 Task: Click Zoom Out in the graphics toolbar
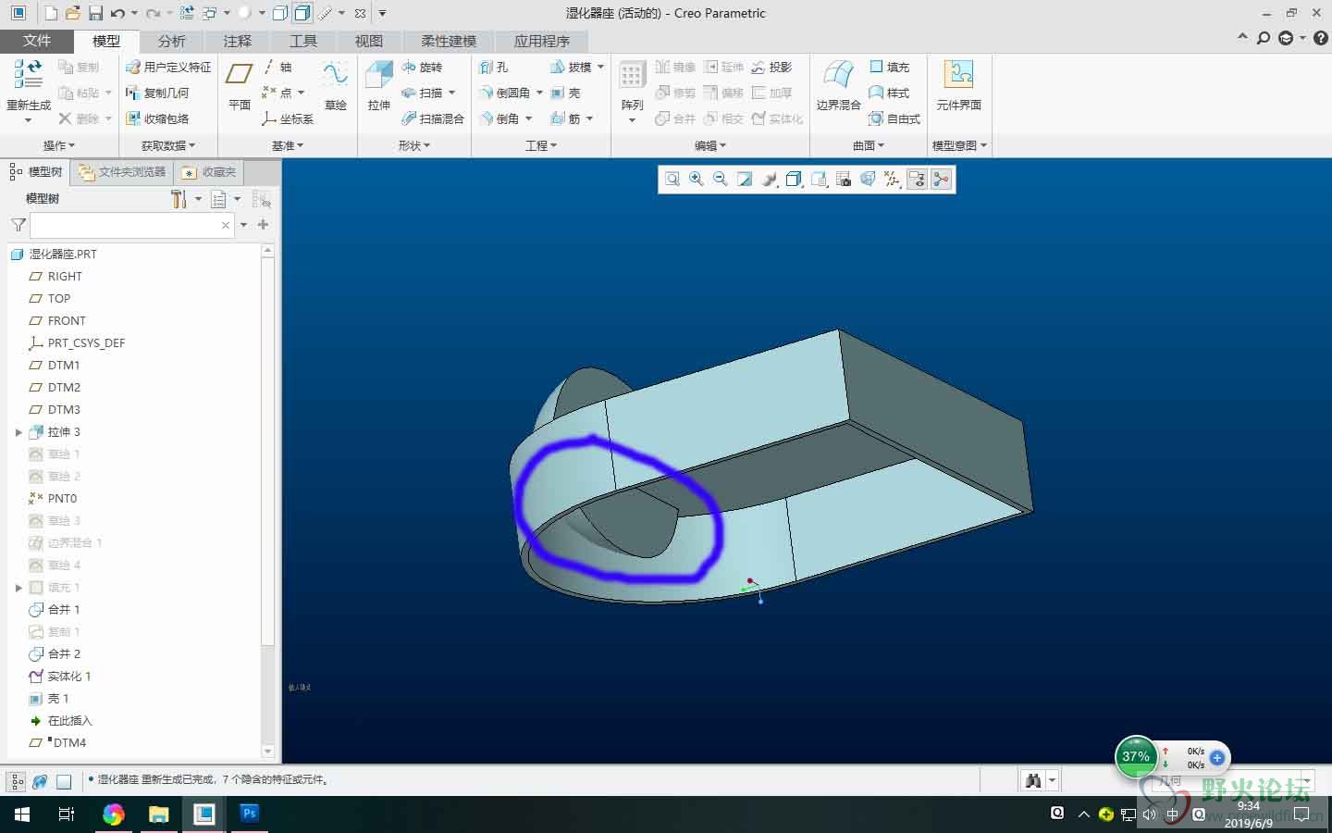721,180
